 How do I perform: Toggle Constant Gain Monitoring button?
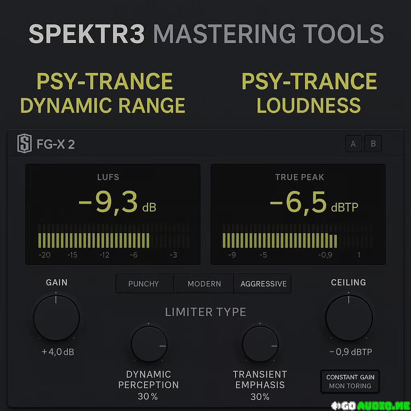350,382
